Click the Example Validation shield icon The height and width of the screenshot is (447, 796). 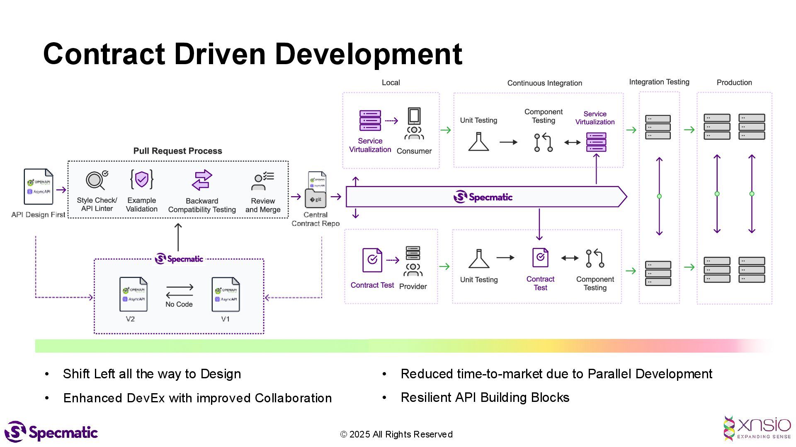pos(141,179)
